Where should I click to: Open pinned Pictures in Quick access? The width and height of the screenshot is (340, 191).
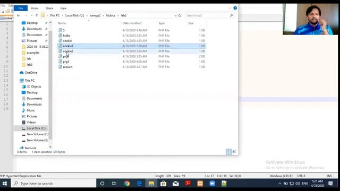pos(32,41)
